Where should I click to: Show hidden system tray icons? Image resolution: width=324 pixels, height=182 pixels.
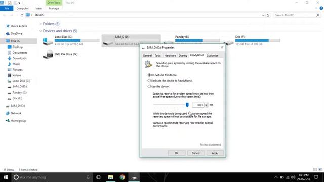(x=276, y=177)
